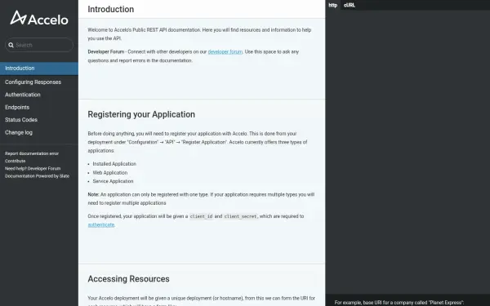Image resolution: width=490 pixels, height=306 pixels.
Task: Click the Introduction heading
Action: pos(111,9)
